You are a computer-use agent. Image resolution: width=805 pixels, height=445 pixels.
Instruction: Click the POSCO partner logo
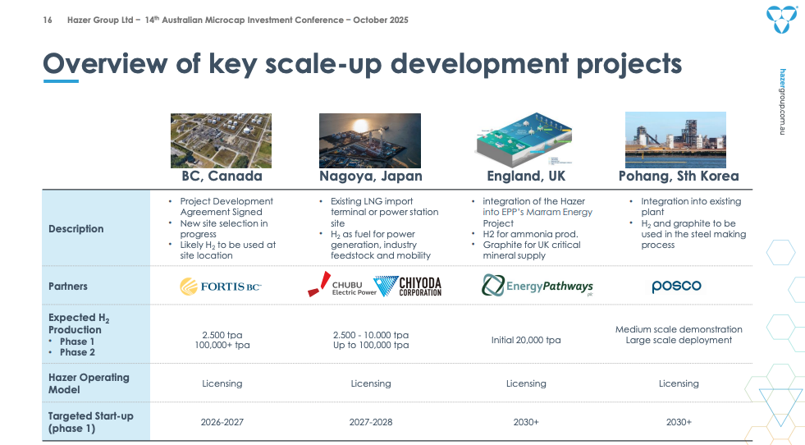pyautogui.click(x=676, y=287)
